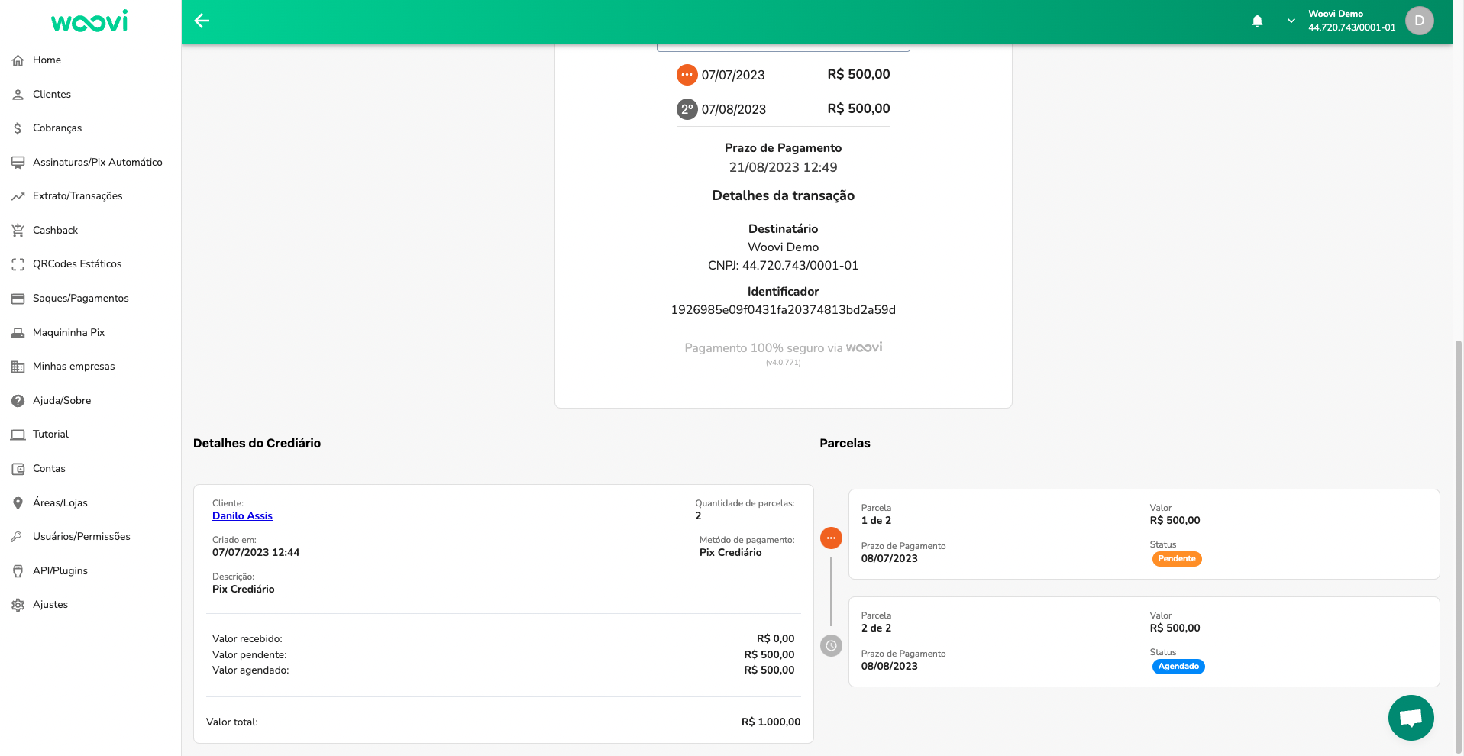The height and width of the screenshot is (756, 1464).
Task: Expand the account switcher chevron
Action: coord(1291,21)
